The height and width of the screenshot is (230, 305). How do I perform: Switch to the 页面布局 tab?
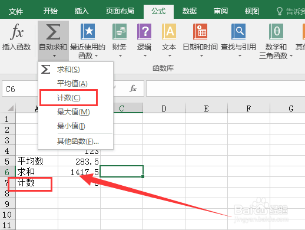120,11
